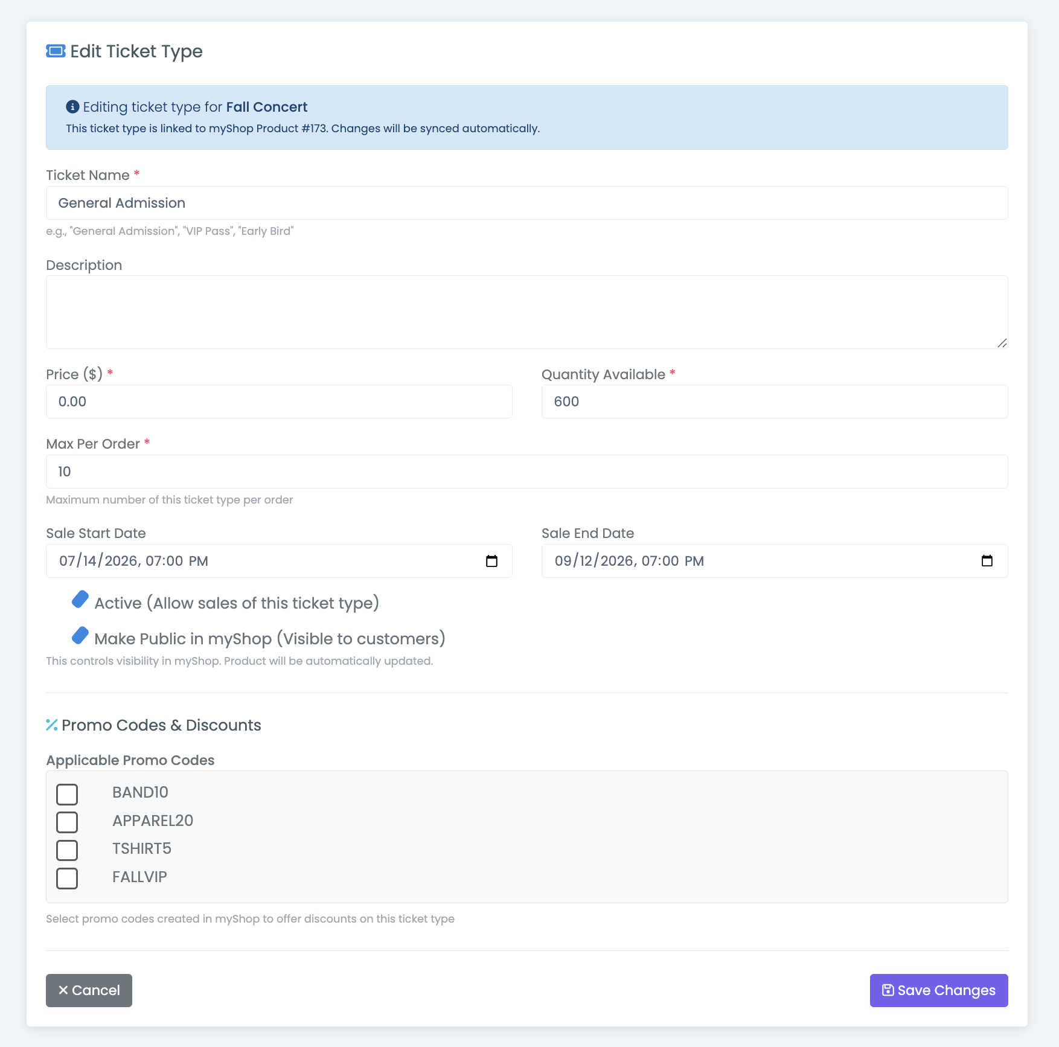Image resolution: width=1059 pixels, height=1047 pixels.
Task: Click the 'Maximum number of this ticket type per order' hint
Action: click(x=170, y=500)
